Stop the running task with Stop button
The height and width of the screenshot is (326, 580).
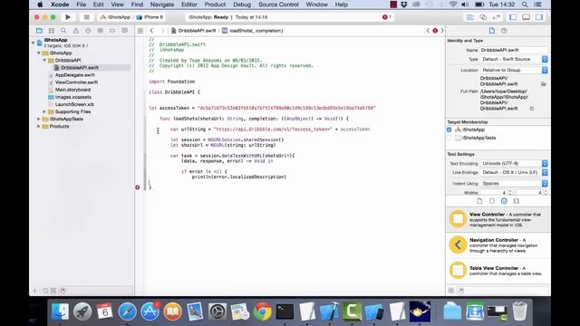click(87, 17)
